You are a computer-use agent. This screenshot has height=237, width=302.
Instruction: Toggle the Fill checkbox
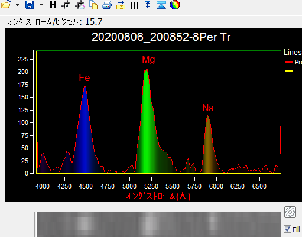(287, 229)
